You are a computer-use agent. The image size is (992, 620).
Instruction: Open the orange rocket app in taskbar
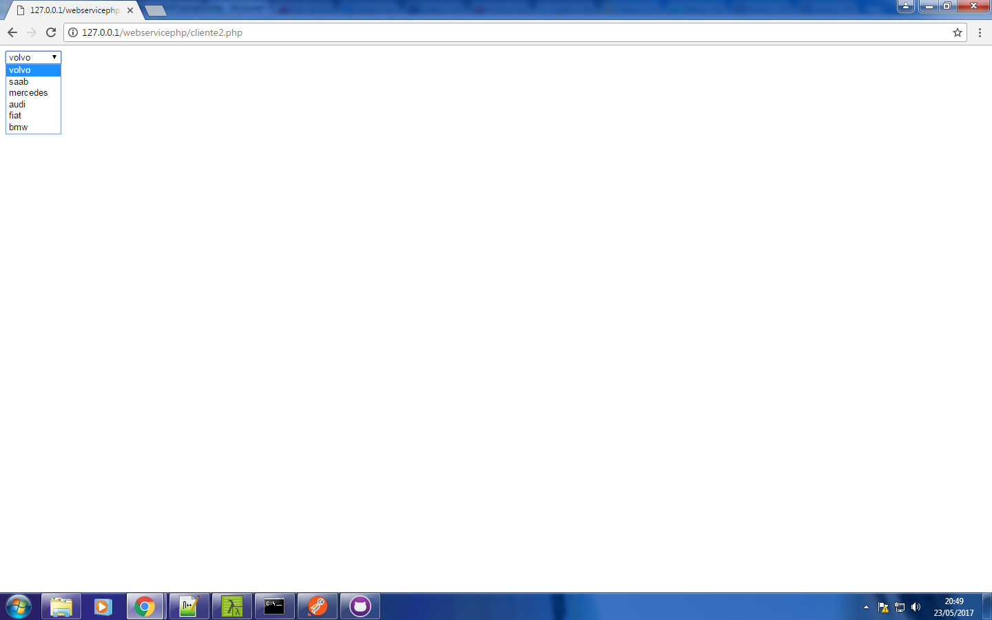318,607
